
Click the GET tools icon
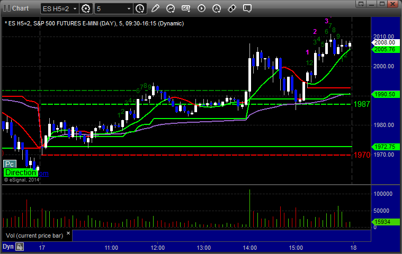coord(186,8)
